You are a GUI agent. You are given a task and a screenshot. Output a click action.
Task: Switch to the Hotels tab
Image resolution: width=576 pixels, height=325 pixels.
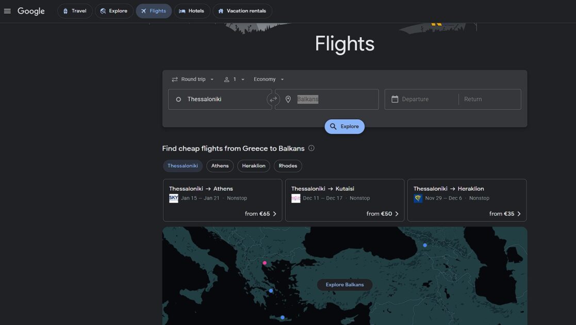(x=192, y=11)
